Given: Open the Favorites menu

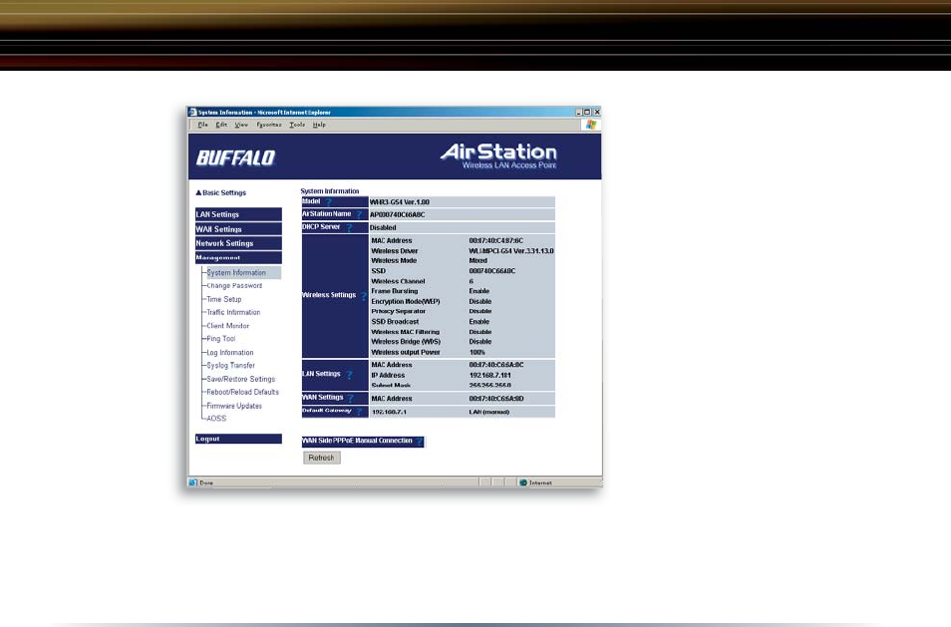Looking at the screenshot, I should (x=269, y=125).
